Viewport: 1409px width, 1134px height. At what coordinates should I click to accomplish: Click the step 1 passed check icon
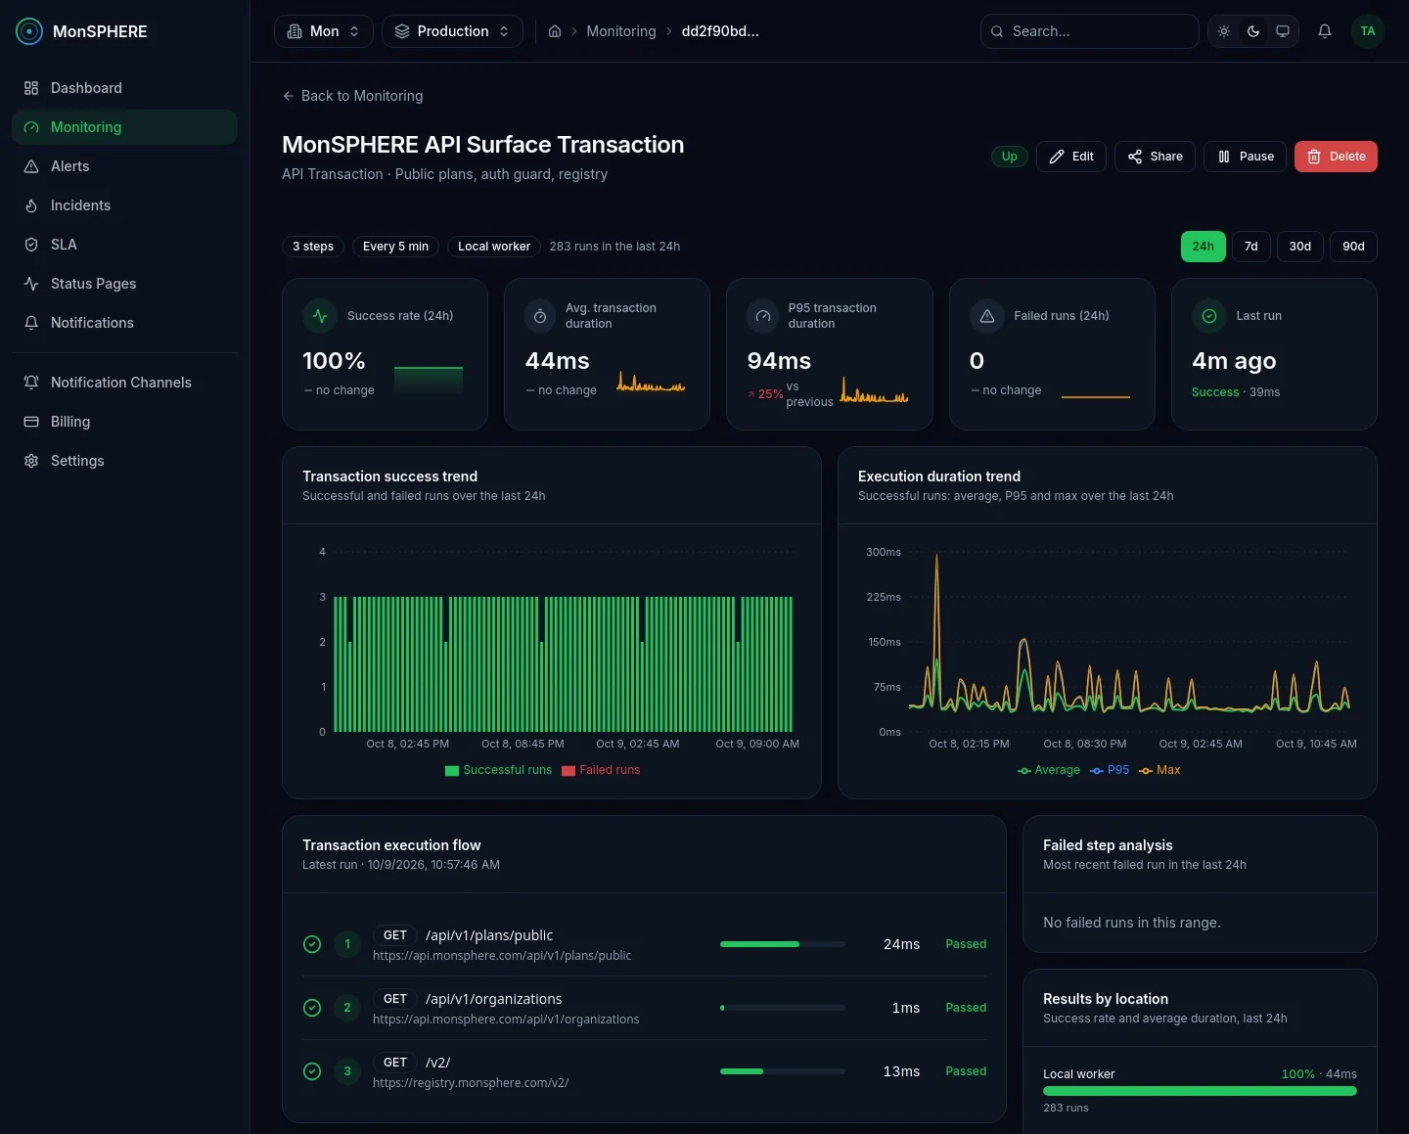coord(312,944)
